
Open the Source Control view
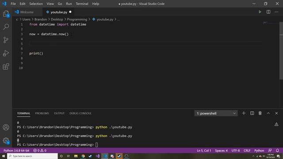coord(6,40)
